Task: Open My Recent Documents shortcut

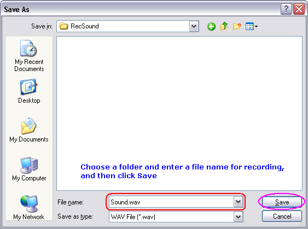Action: coord(29,56)
